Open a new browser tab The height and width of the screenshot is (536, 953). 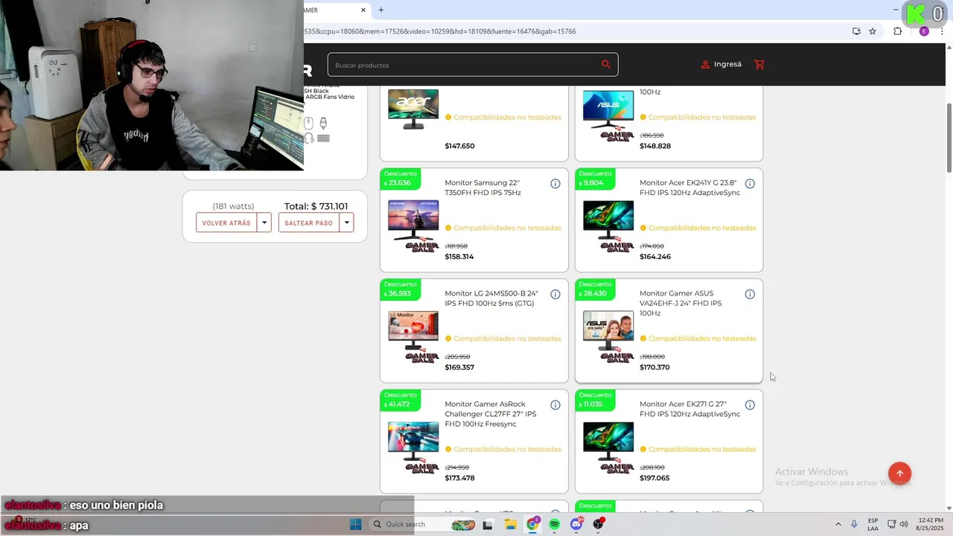tap(381, 10)
